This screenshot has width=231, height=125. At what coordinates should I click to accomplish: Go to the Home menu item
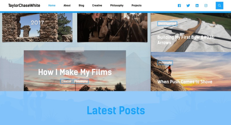click(x=52, y=5)
